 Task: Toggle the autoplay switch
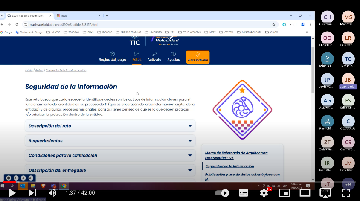(222, 193)
